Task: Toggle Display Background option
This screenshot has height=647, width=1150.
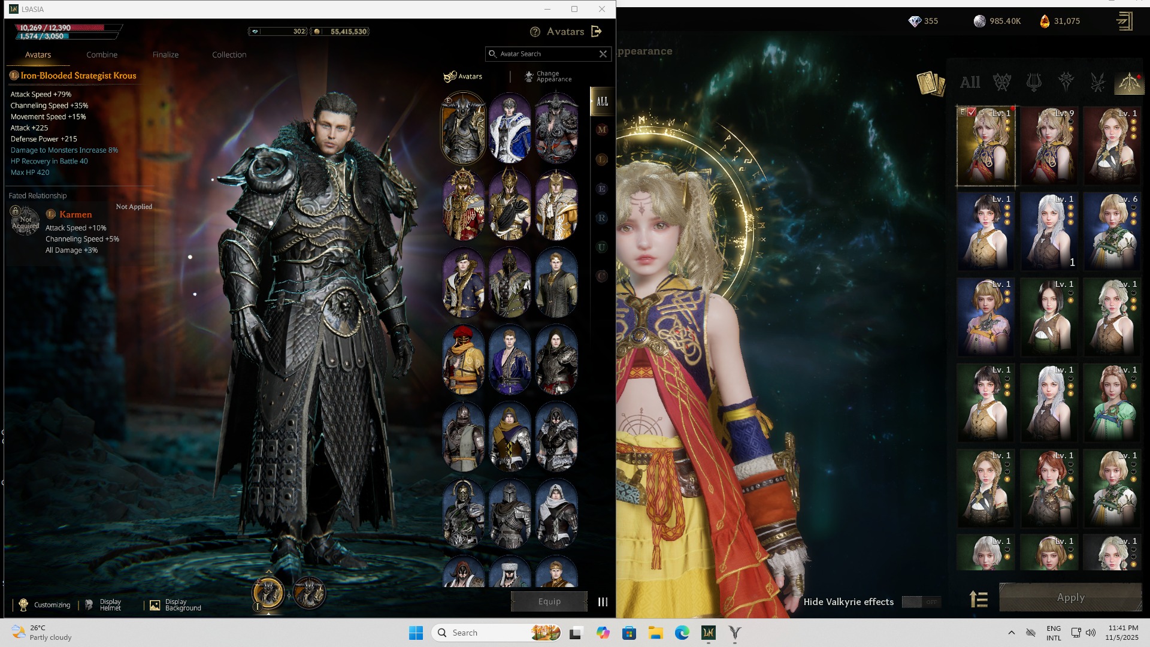Action: 175,605
